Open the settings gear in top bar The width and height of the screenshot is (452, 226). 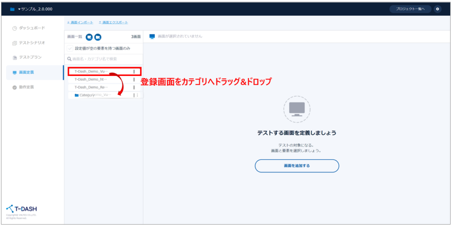tap(437, 9)
